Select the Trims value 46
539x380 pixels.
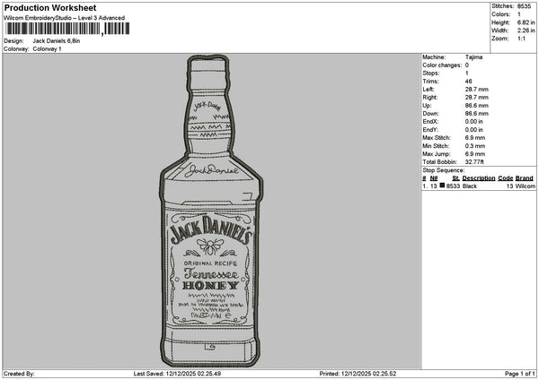(x=468, y=82)
